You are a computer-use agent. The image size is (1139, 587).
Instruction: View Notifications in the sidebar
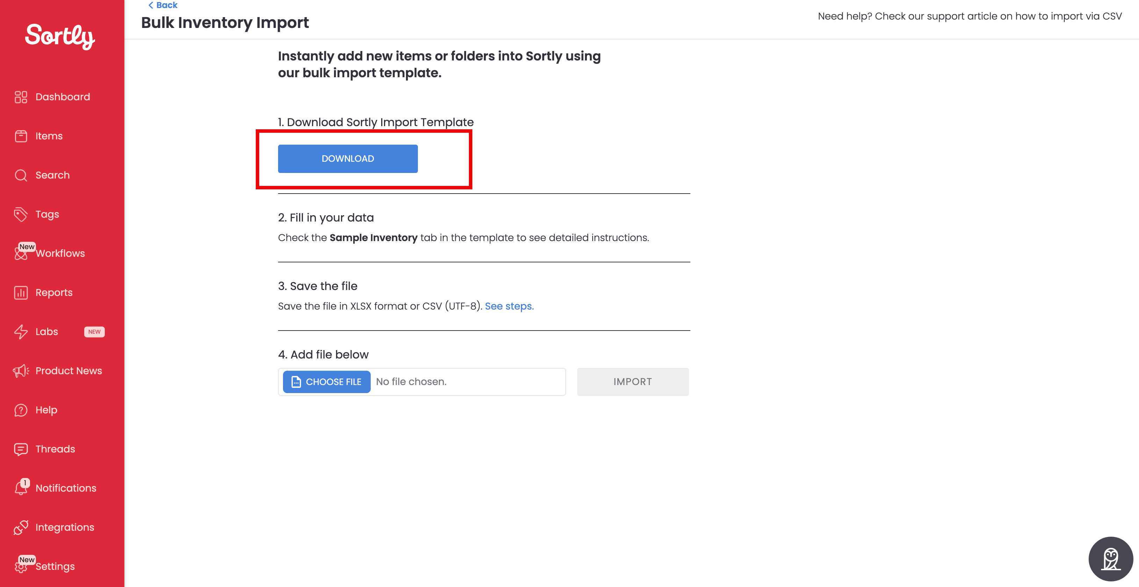(65, 488)
